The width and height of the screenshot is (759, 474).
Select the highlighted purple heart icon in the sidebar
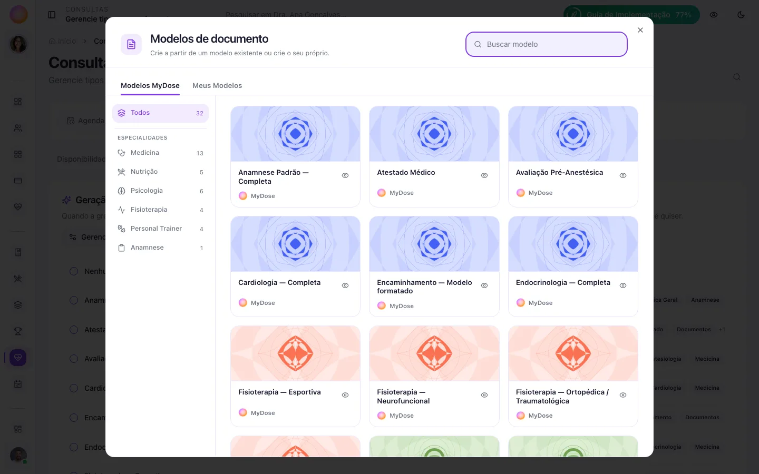[x=18, y=358]
